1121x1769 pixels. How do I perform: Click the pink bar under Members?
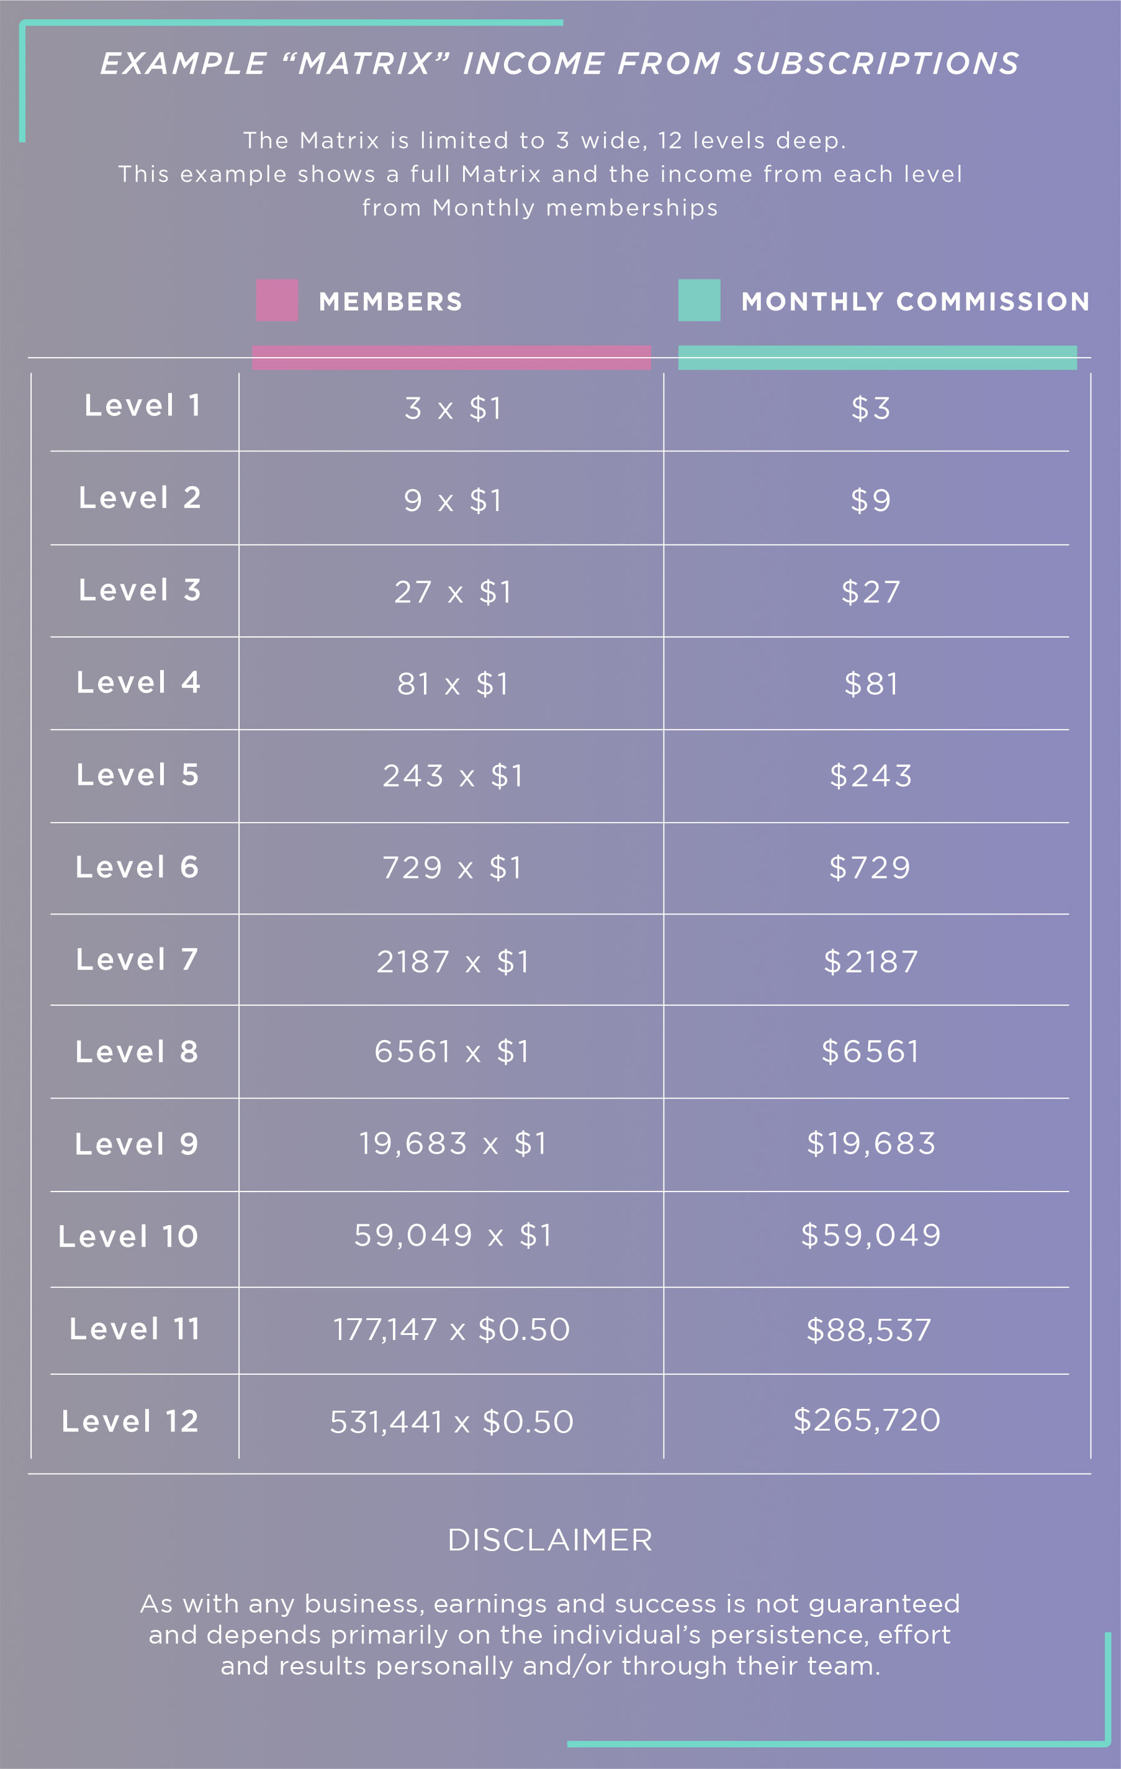tap(452, 358)
